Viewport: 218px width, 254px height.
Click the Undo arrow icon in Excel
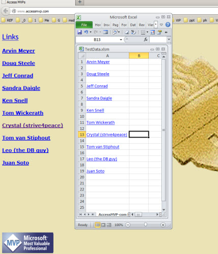(x=86, y=32)
